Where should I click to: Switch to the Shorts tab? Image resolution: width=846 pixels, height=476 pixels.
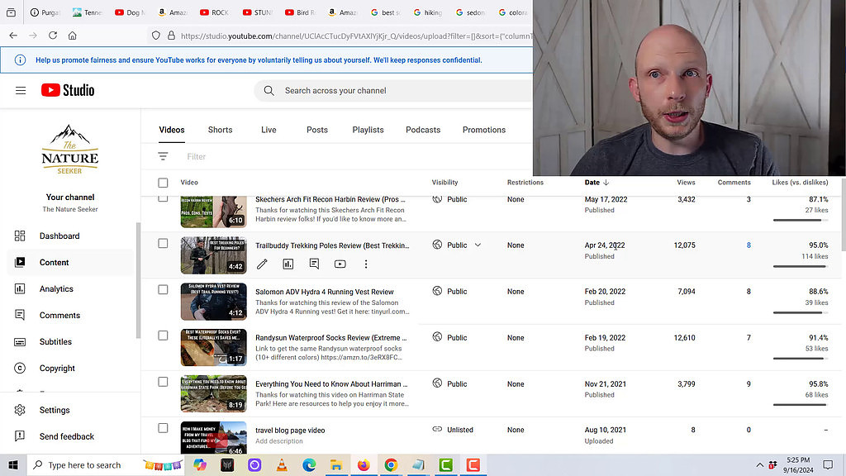[220, 130]
